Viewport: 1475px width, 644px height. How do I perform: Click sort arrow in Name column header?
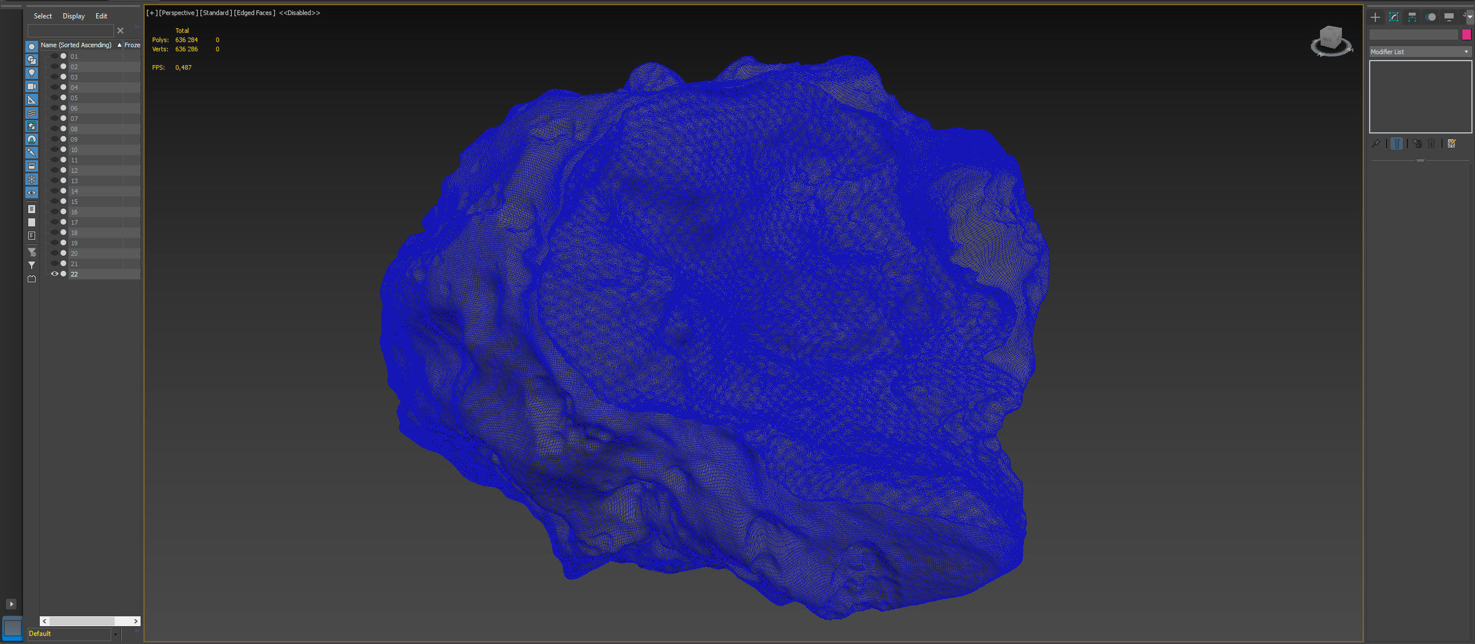119,45
